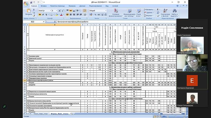Expand the Шрифт dialog launcher
211x118 pixels.
pos(64,18)
